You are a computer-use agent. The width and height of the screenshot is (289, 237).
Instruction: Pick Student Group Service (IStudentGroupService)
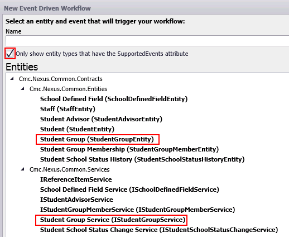pyautogui.click(x=113, y=220)
